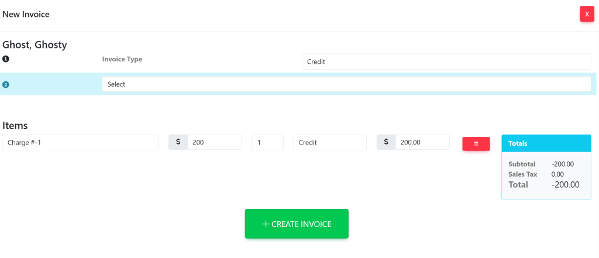Click the Totals panel header

(546, 143)
